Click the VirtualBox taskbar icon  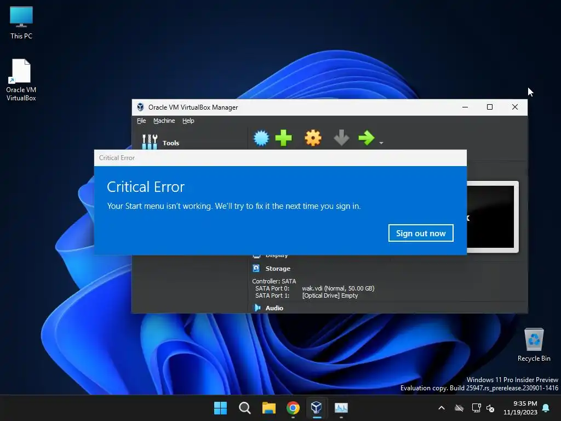(x=317, y=408)
